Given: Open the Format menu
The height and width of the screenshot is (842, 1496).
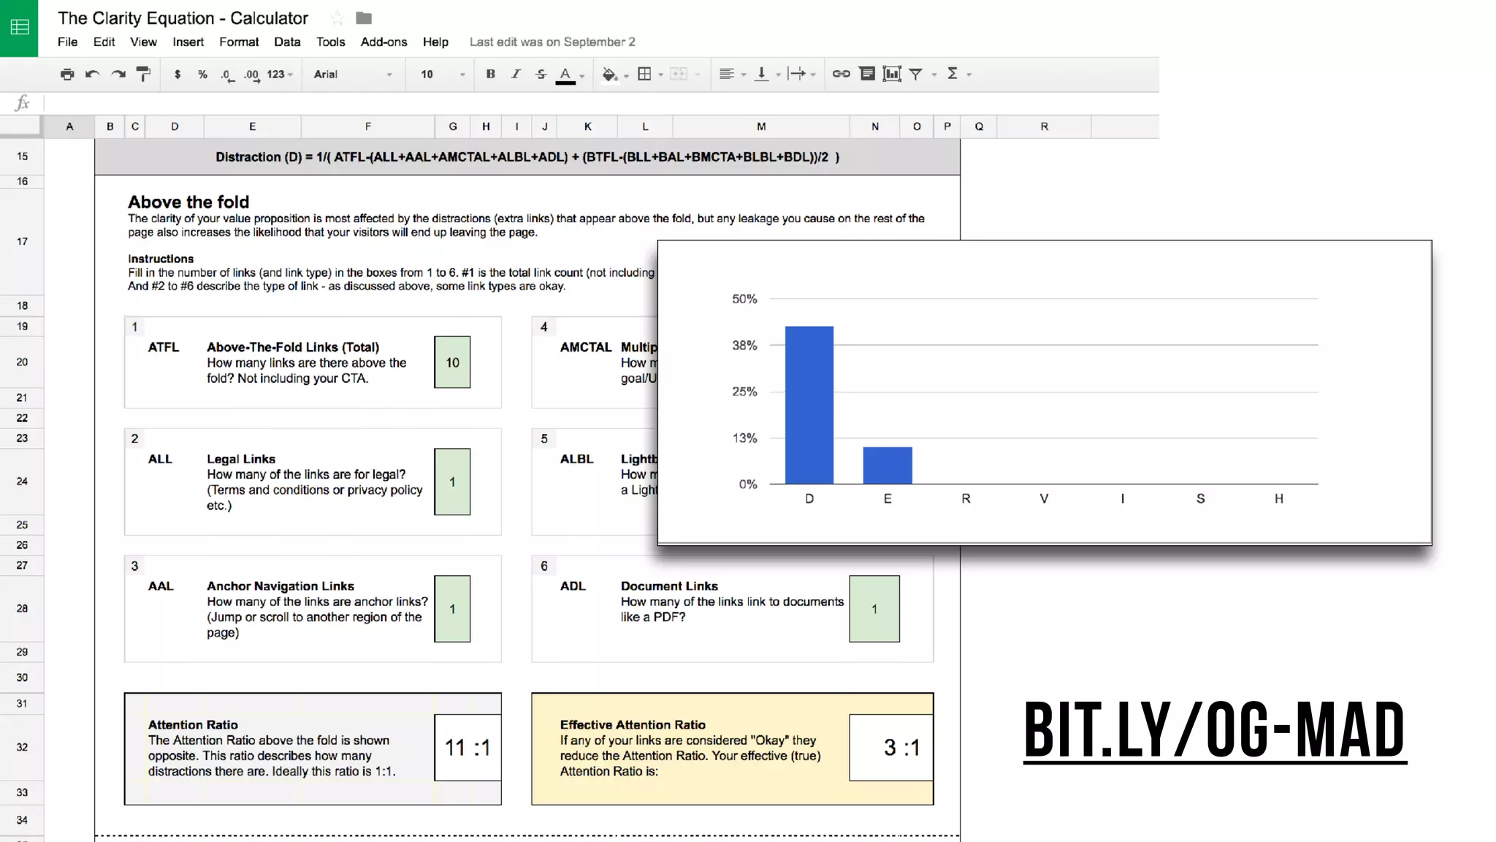Looking at the screenshot, I should tap(239, 42).
